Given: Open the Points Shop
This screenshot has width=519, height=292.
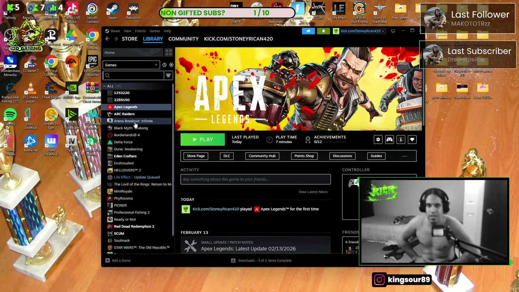Looking at the screenshot, I should pos(304,156).
